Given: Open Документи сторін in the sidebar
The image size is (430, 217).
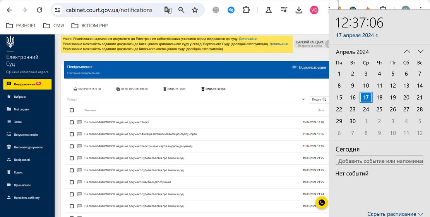Looking at the screenshot, I should [26, 134].
